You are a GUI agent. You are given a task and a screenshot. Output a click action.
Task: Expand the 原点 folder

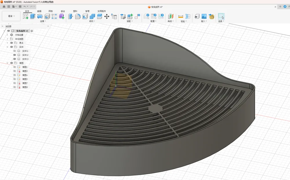[8, 43]
